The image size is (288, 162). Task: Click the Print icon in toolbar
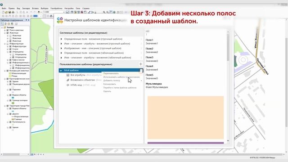pyautogui.click(x=13, y=12)
